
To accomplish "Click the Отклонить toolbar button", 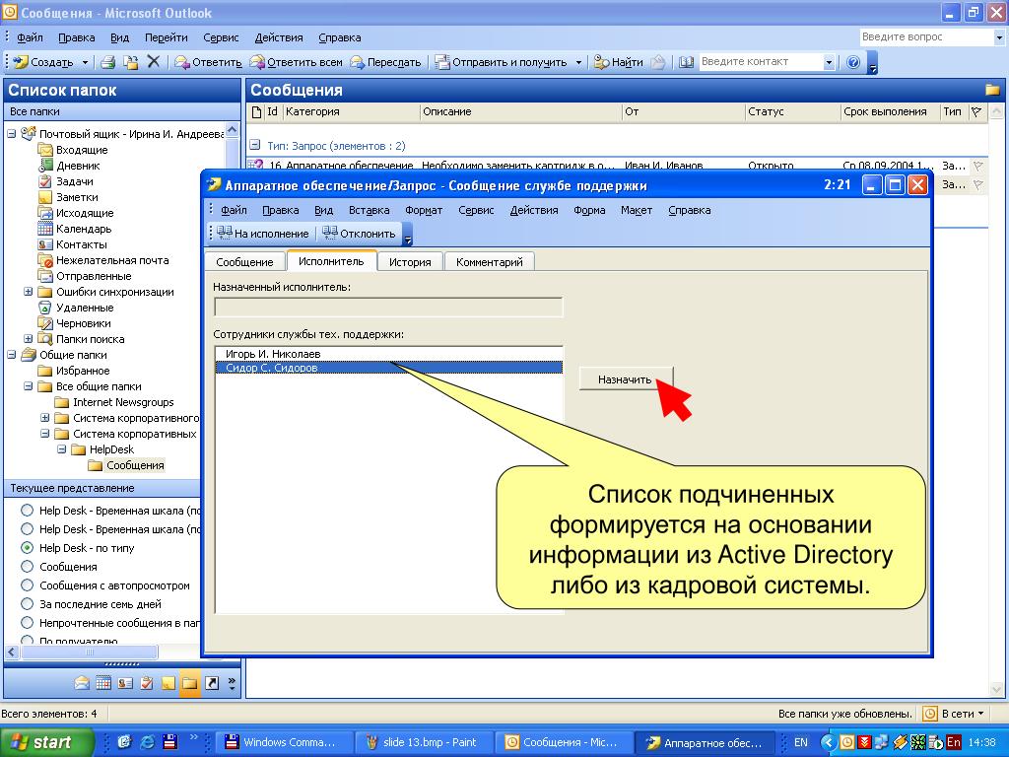I will pos(359,234).
